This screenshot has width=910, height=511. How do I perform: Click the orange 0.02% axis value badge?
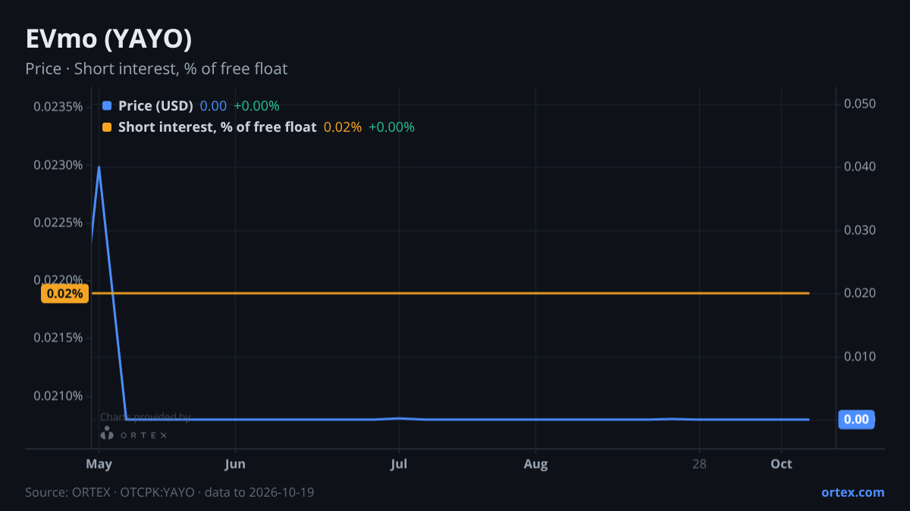click(65, 294)
